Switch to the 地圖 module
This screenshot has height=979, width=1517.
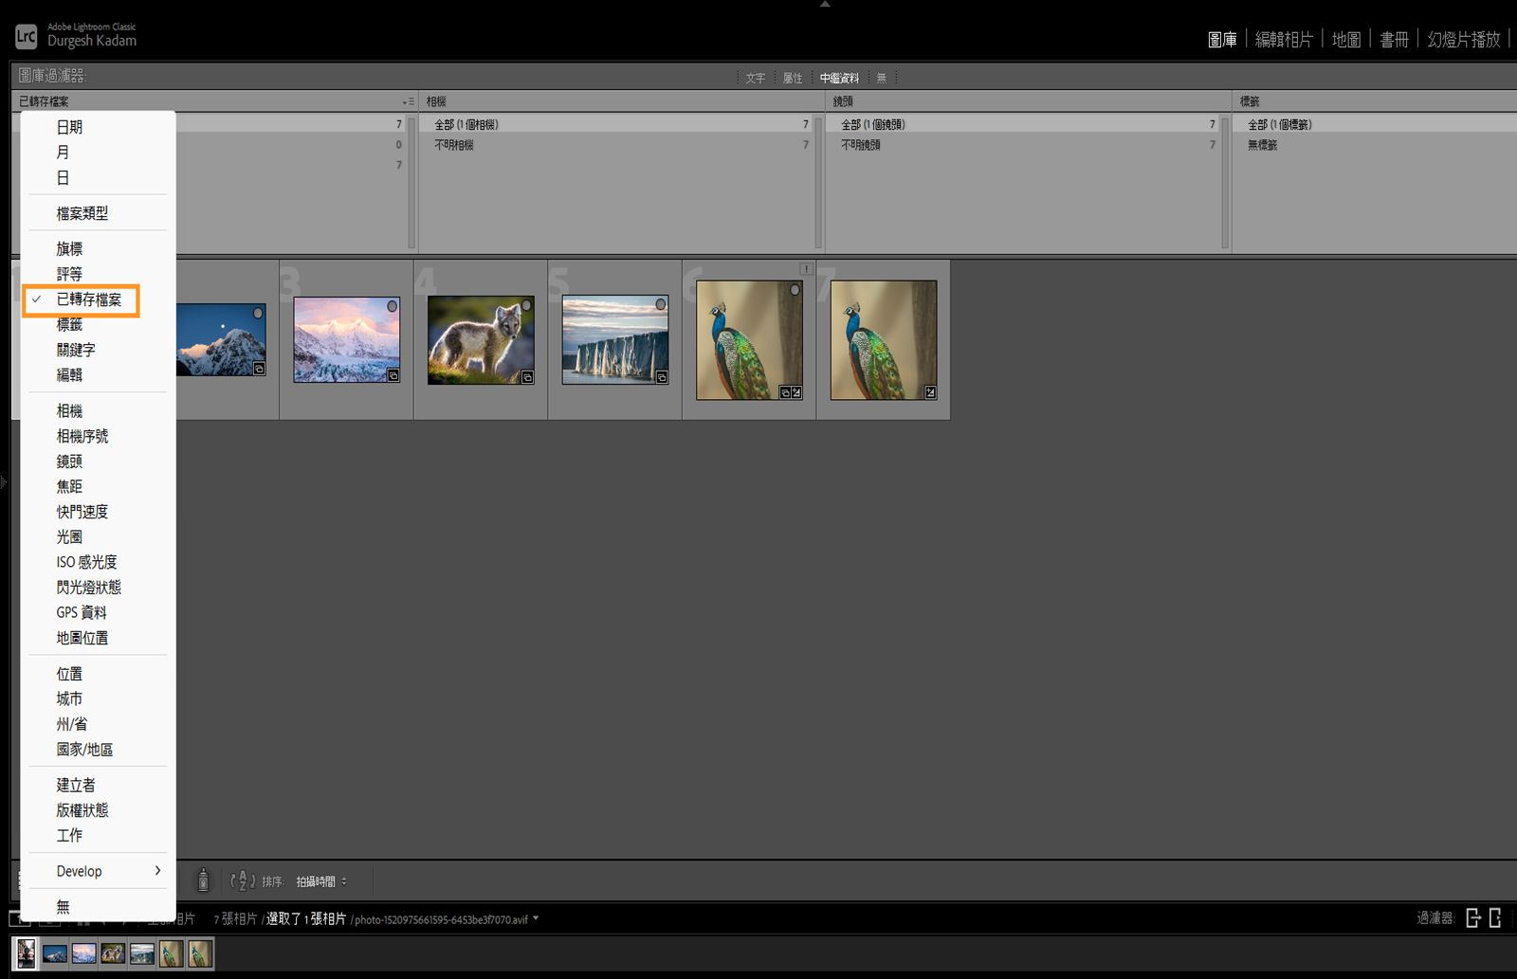[x=1346, y=39]
